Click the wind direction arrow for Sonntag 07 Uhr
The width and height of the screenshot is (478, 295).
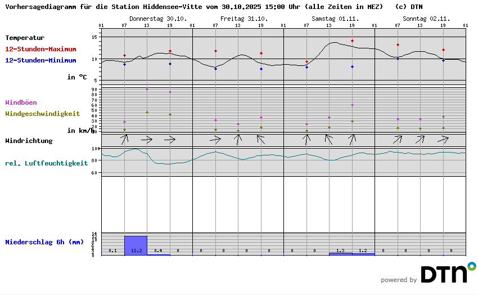(x=398, y=140)
